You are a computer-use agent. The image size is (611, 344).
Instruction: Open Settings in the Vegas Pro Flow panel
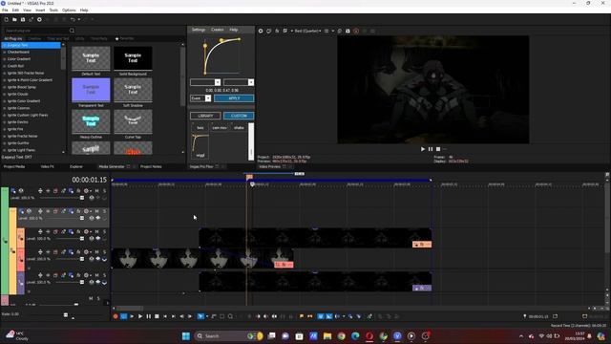click(x=199, y=30)
